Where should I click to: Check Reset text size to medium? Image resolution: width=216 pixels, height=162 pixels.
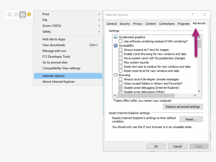[x=121, y=67]
